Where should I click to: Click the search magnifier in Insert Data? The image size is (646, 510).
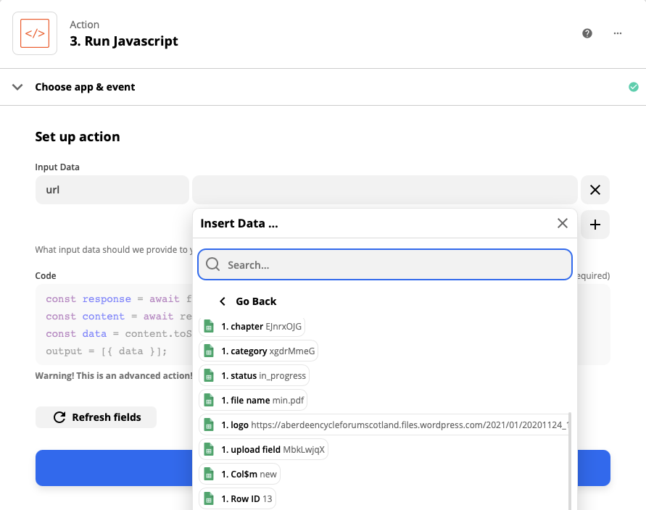tap(212, 264)
